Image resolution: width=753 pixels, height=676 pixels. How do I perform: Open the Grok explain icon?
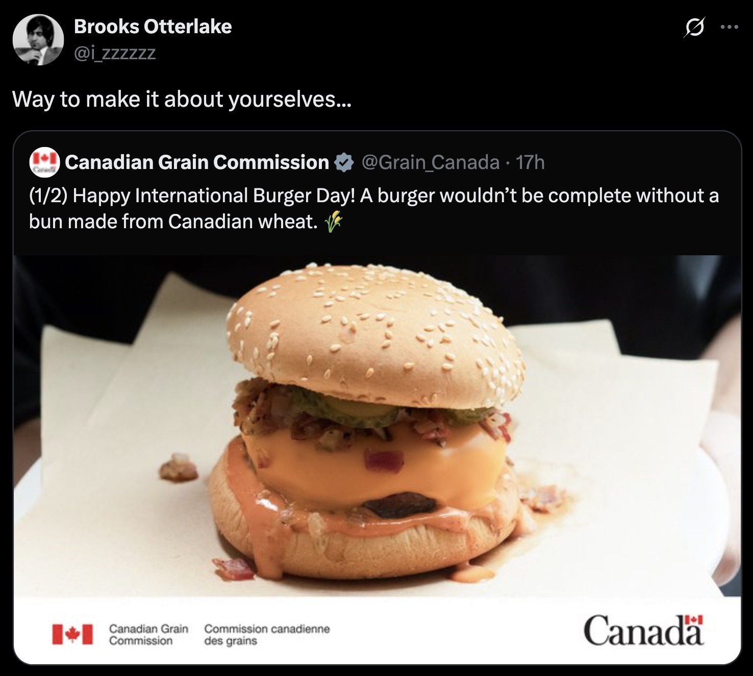pos(695,28)
